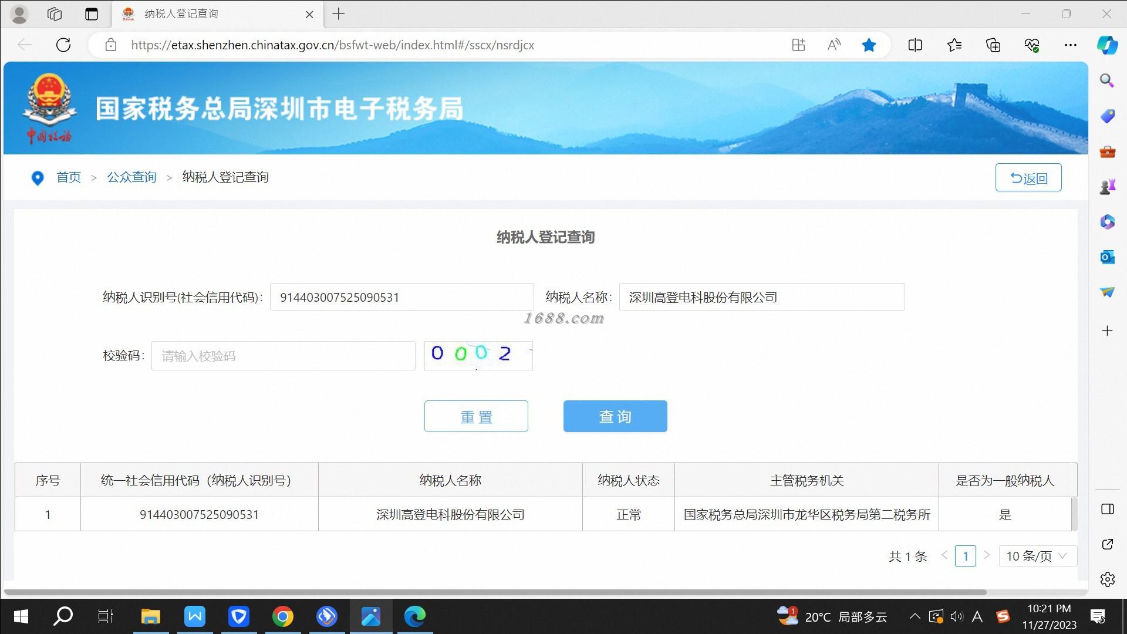The image size is (1127, 634).
Task: Open sidebar Drop paper plane icon
Action: coord(1107,292)
